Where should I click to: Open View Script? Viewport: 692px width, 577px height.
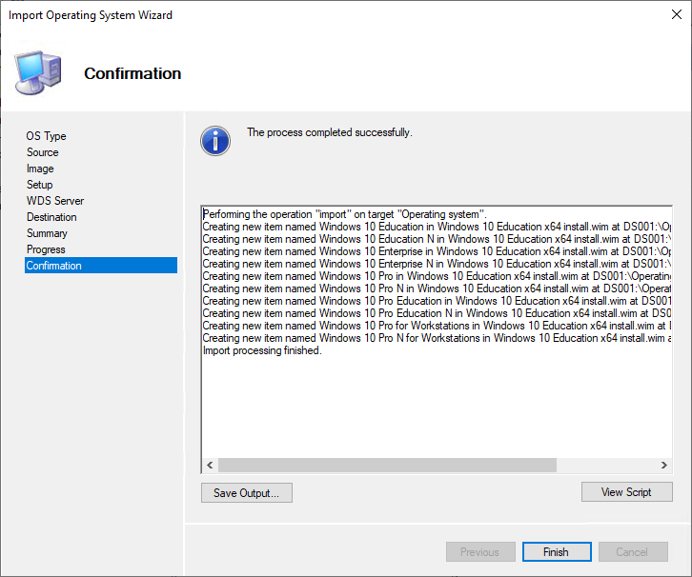pyautogui.click(x=626, y=492)
